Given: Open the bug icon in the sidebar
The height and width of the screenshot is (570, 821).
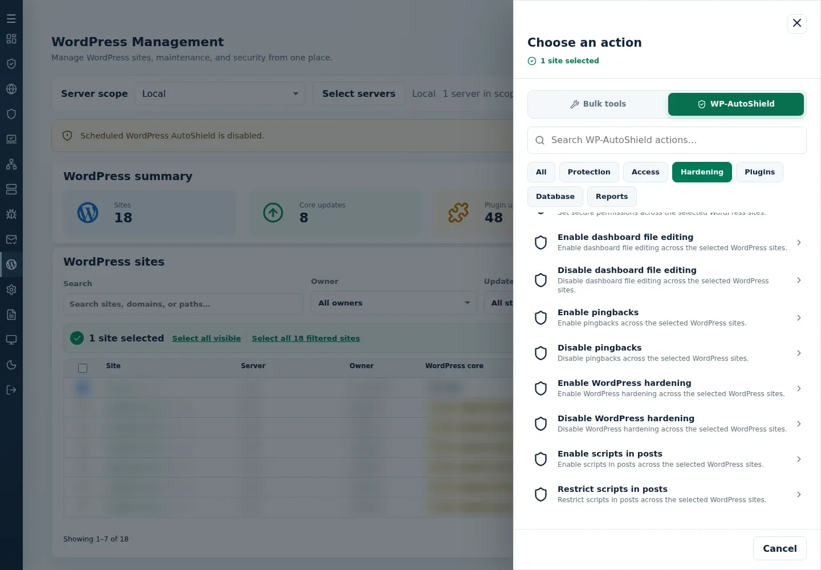Looking at the screenshot, I should click(11, 214).
